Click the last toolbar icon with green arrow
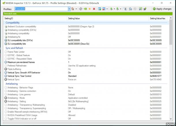 coord(145,9)
